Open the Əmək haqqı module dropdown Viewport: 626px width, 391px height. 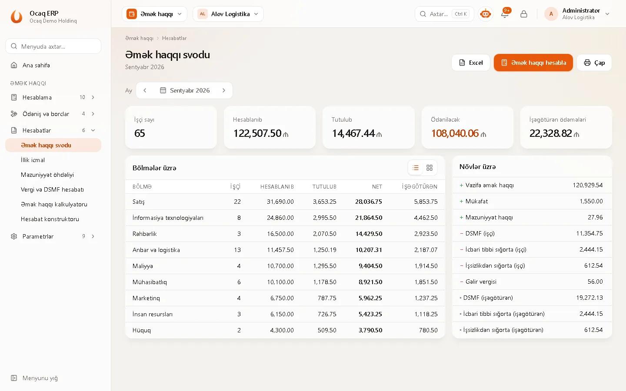[x=155, y=14]
